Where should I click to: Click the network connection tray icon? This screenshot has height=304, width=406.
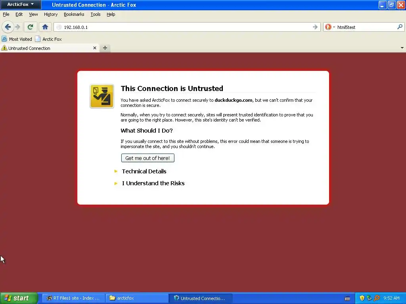pos(369,298)
